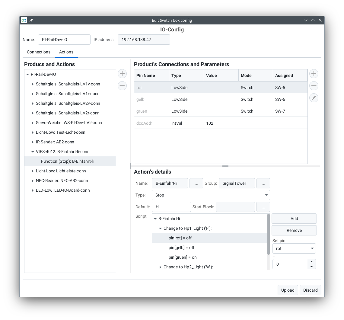Switch to the Connections tab
Viewport: 344px width, 320px height.
[x=38, y=52]
